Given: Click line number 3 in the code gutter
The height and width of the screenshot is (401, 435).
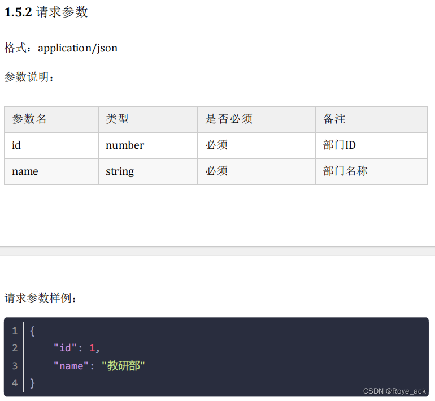Looking at the screenshot, I should click(x=15, y=366).
